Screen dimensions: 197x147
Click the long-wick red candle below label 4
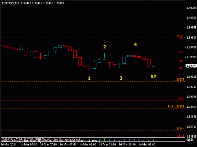134,53
